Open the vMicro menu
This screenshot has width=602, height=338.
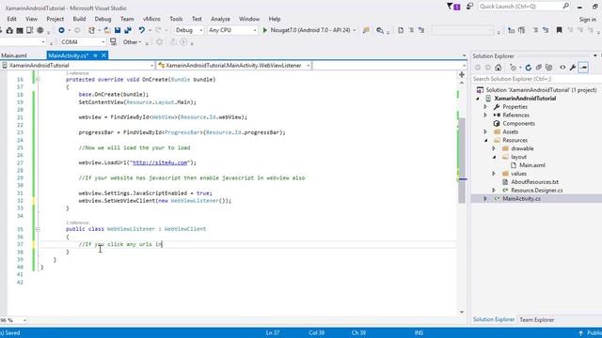(151, 19)
